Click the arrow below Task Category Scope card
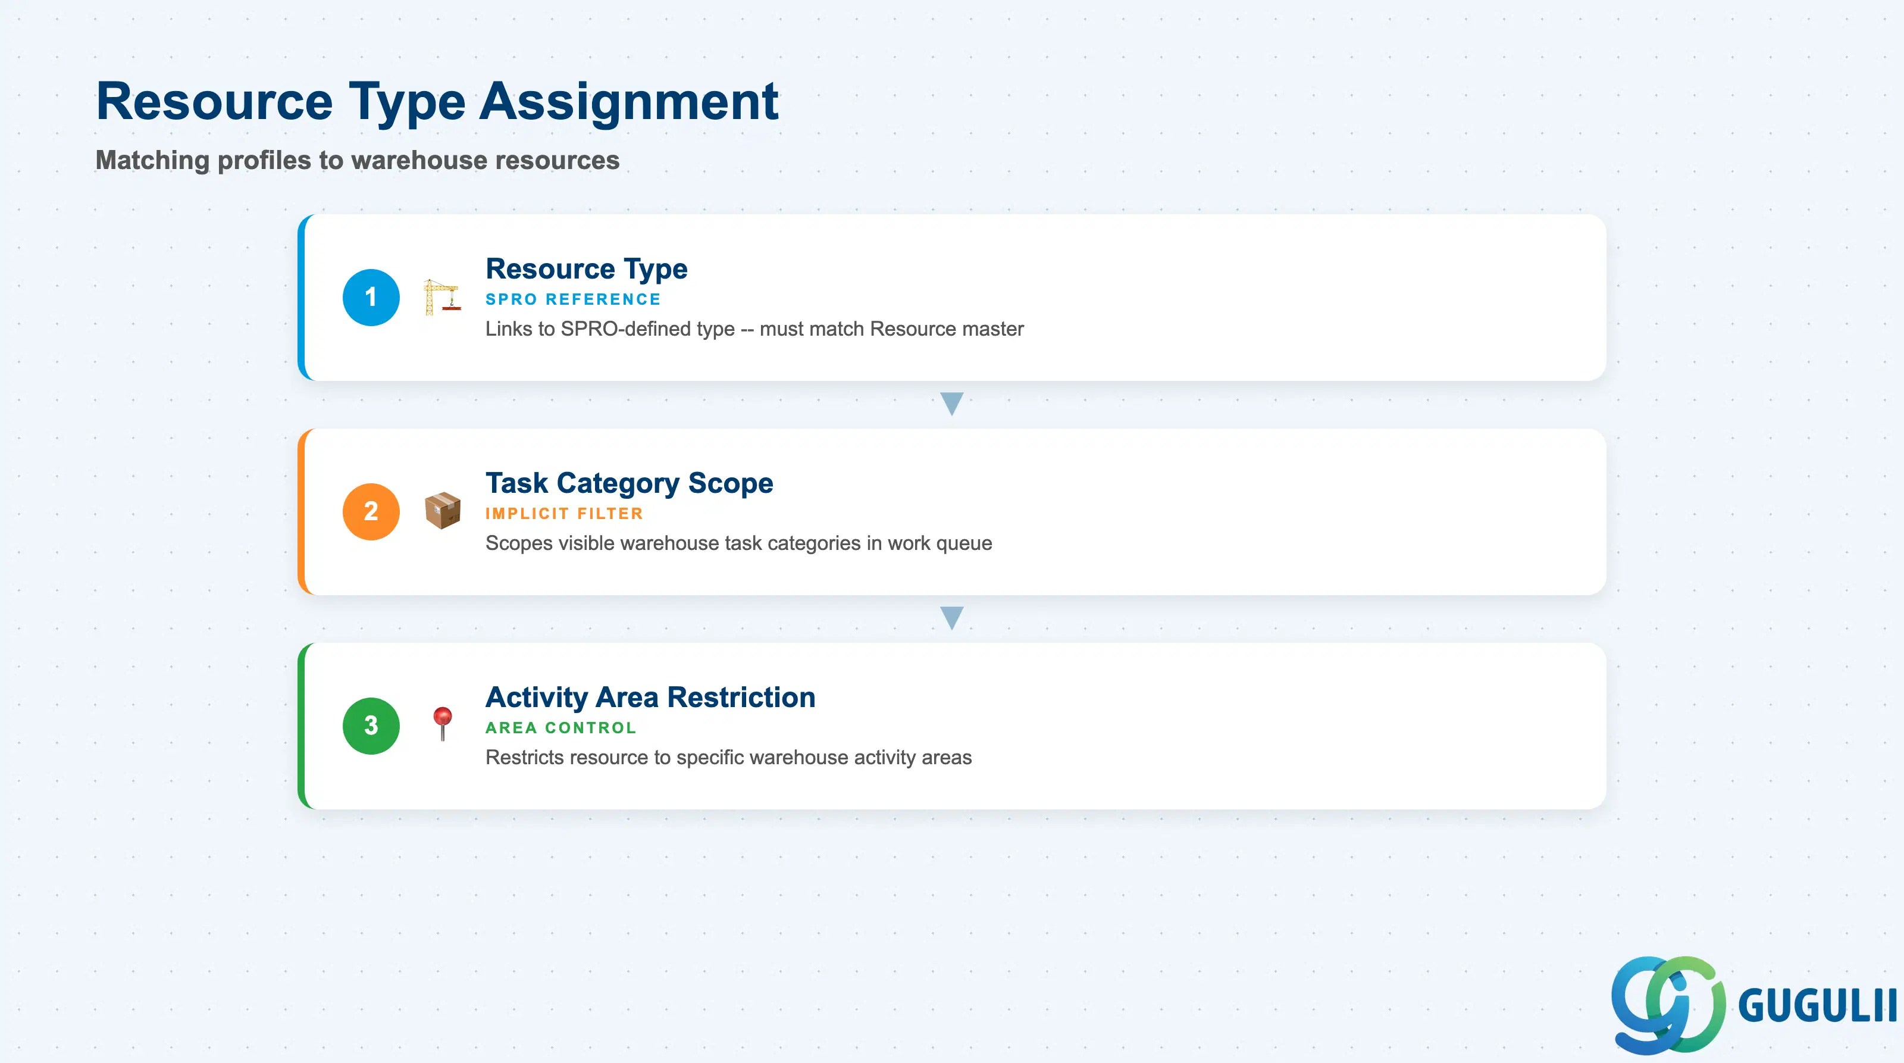The image size is (1904, 1063). (x=951, y=618)
